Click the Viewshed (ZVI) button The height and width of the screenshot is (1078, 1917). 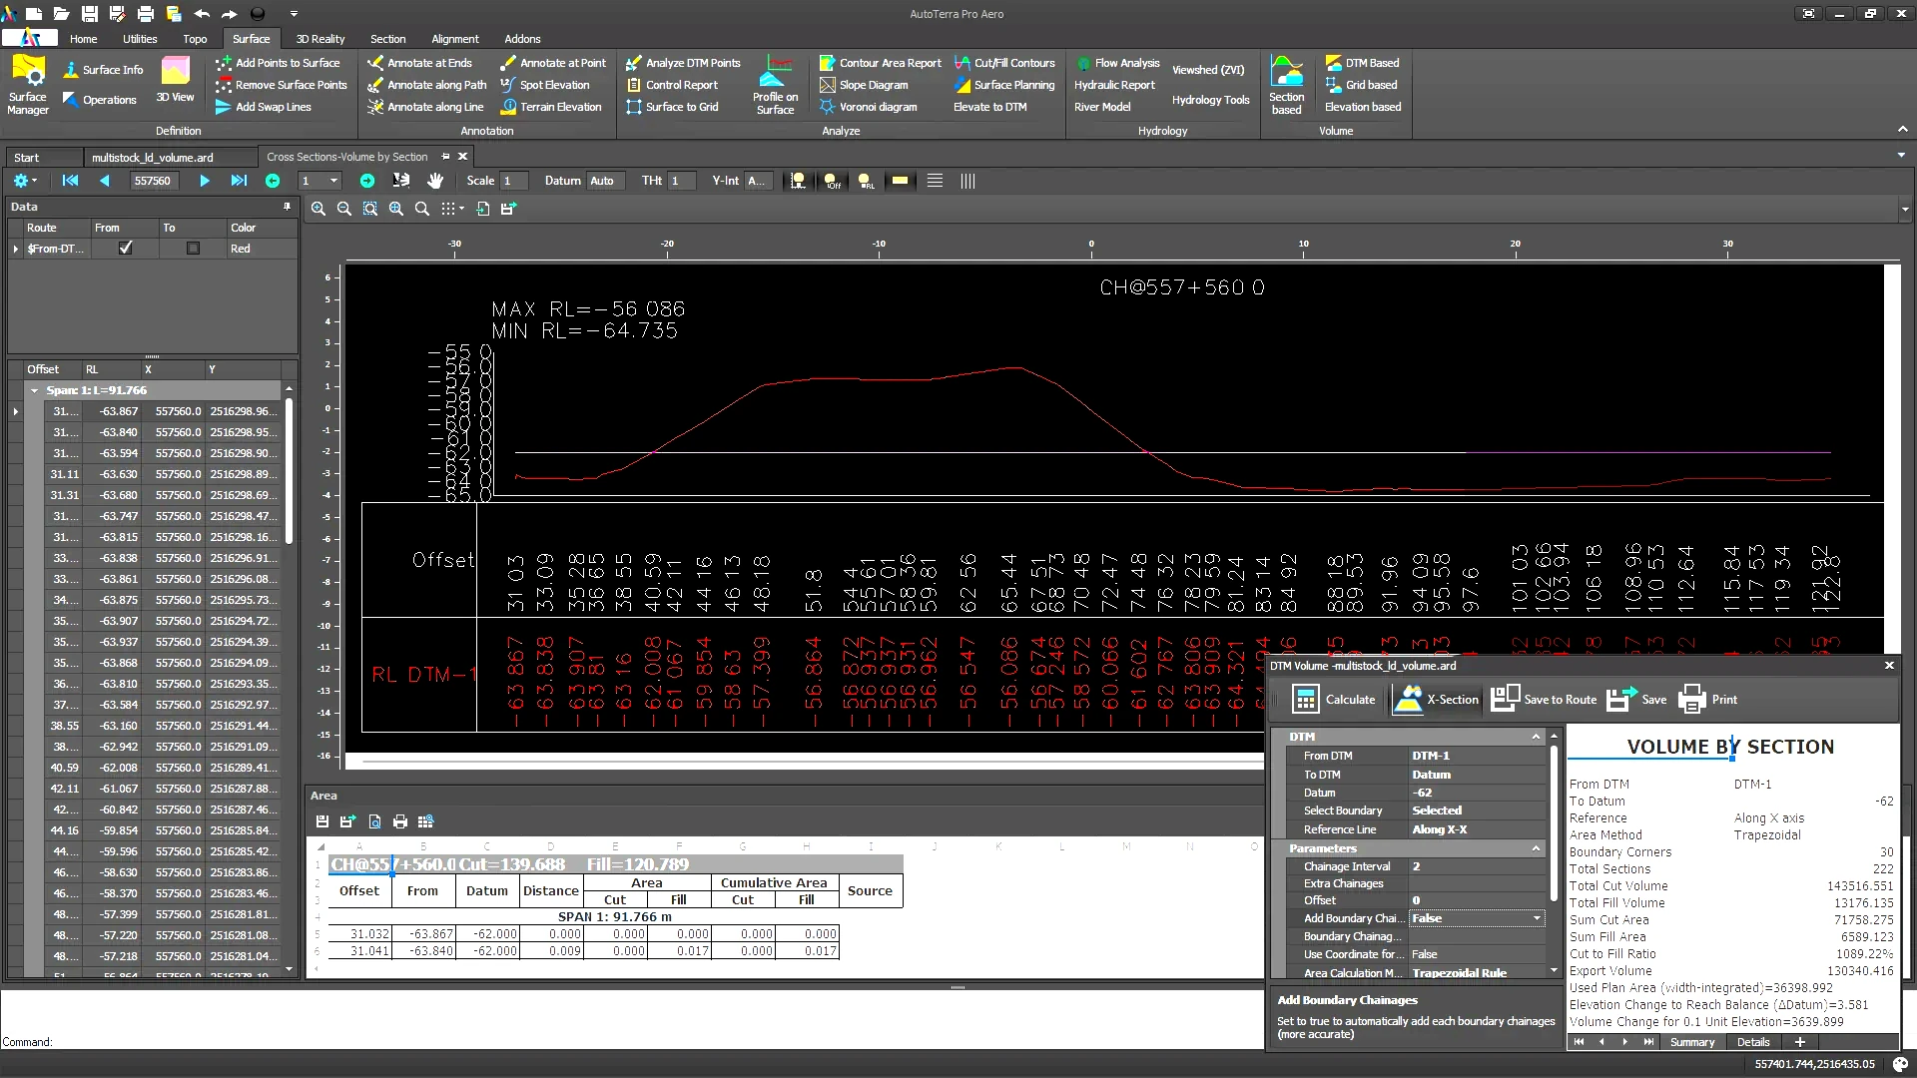coord(1208,70)
